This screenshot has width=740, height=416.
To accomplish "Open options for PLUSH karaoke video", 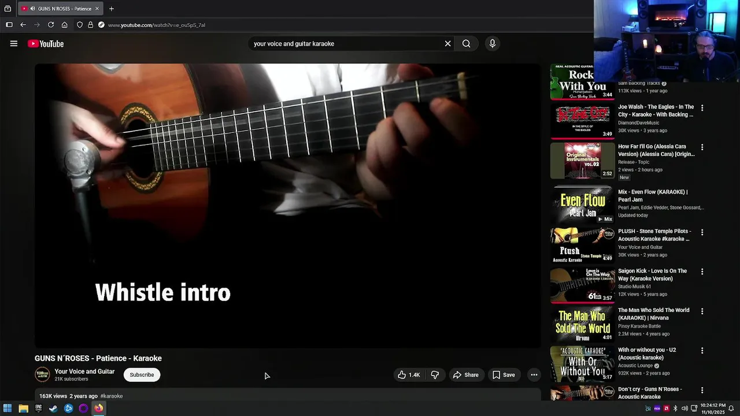I will point(702,232).
